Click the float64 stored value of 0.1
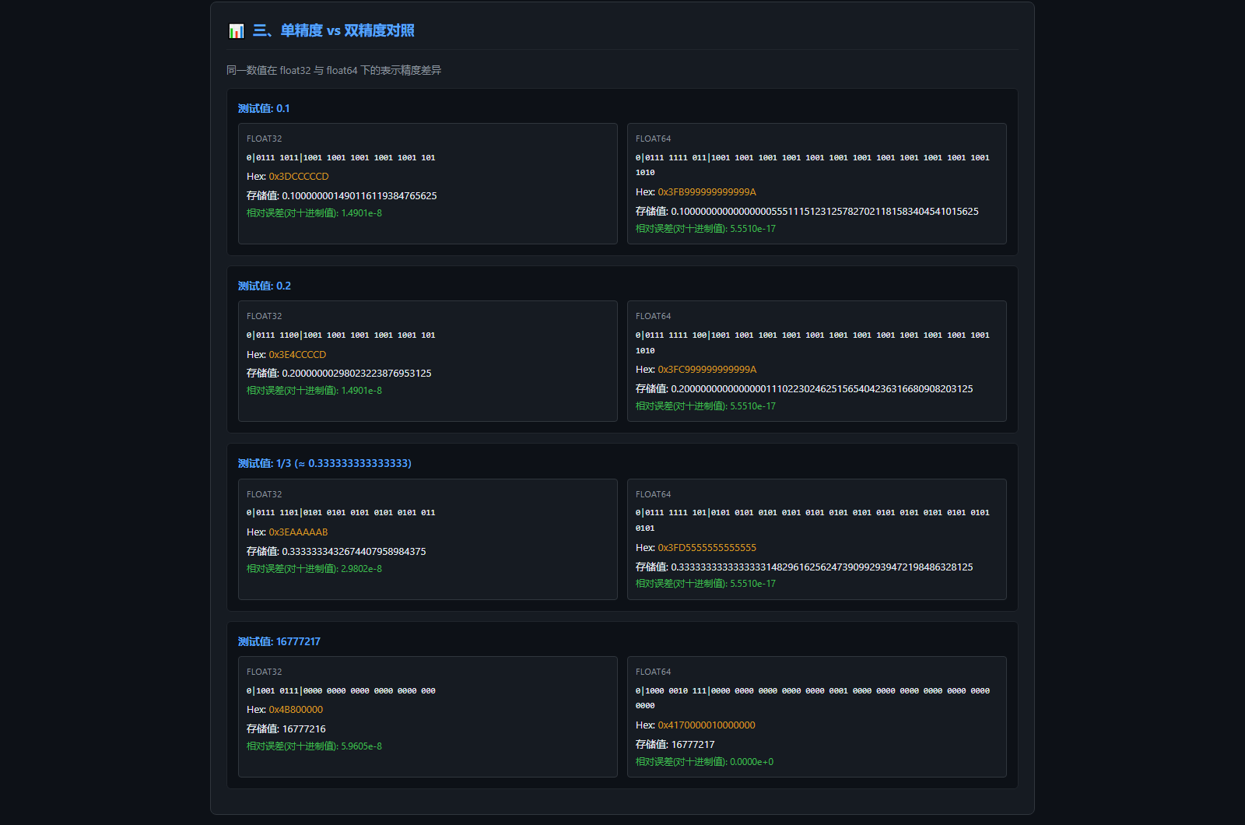1245x825 pixels. tap(825, 212)
